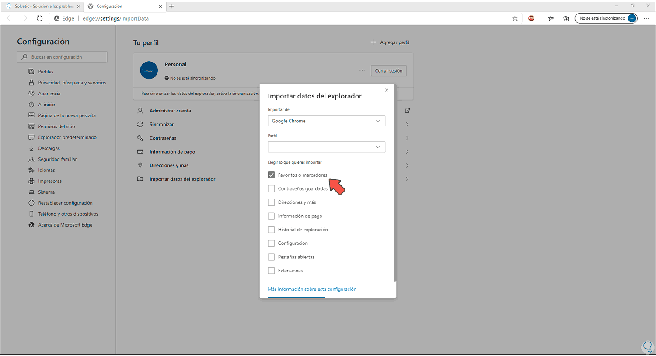Check Contraseñas guardadas

point(271,188)
